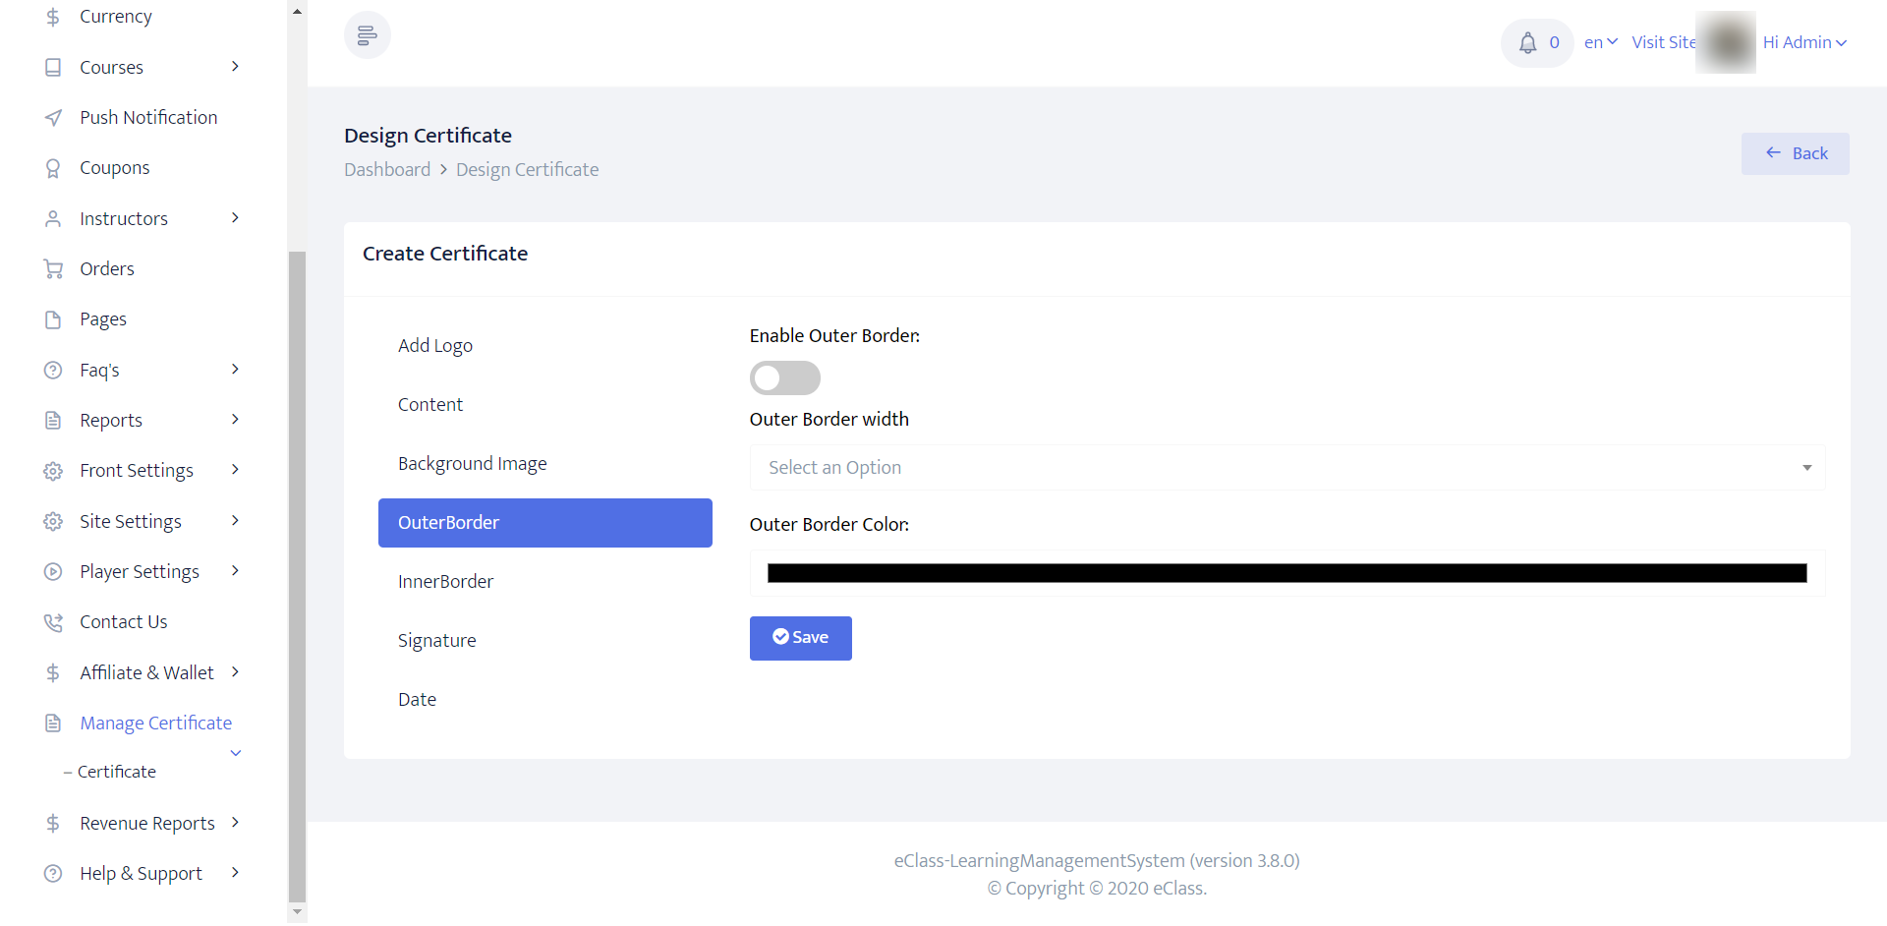Switch to the Signature tab
The height and width of the screenshot is (926, 1887).
[437, 641]
